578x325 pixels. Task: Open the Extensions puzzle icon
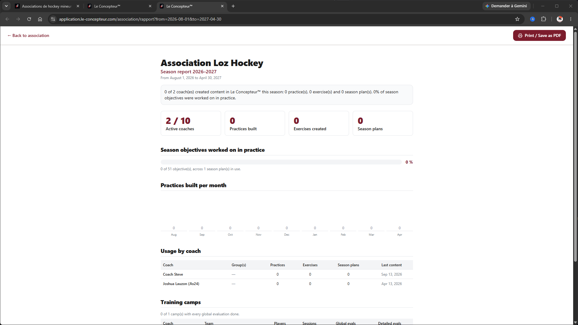point(543,19)
